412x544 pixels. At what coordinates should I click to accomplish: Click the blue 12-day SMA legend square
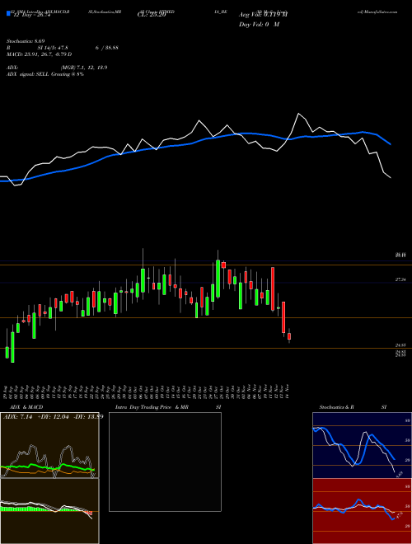point(8,13)
